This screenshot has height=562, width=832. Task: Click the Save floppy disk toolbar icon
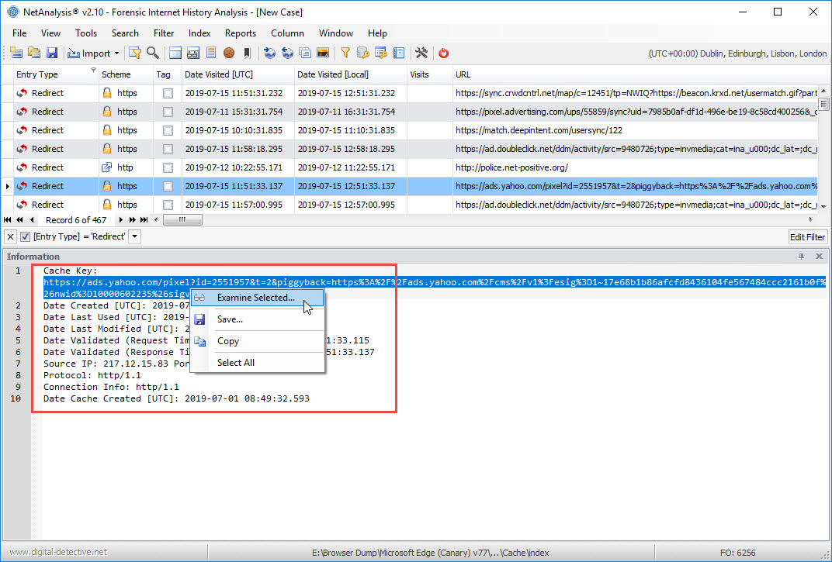tap(51, 53)
